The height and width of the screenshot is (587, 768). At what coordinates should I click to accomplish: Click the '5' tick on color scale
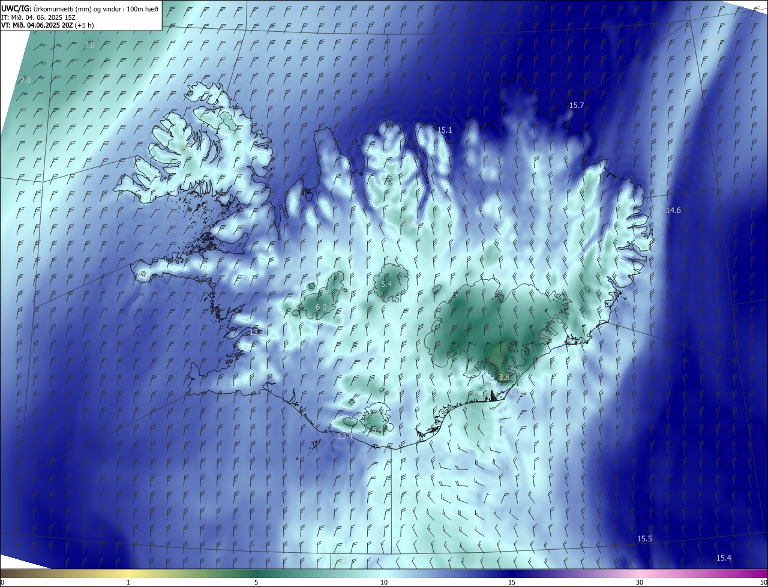pyautogui.click(x=256, y=582)
